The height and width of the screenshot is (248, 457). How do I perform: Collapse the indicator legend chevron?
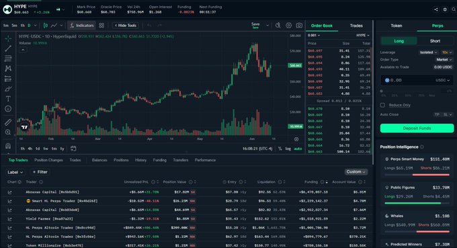[23, 50]
